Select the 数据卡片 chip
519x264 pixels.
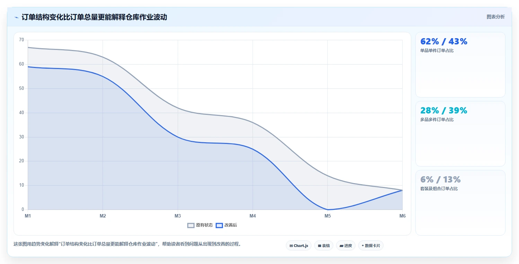(371, 246)
